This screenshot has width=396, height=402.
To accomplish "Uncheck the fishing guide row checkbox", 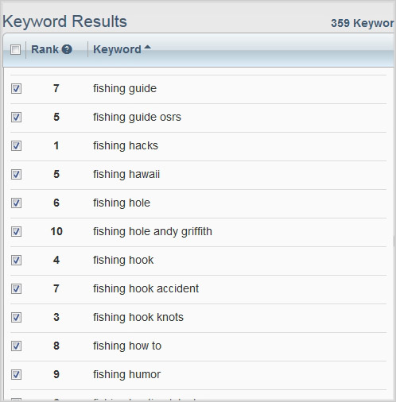I will (16, 88).
